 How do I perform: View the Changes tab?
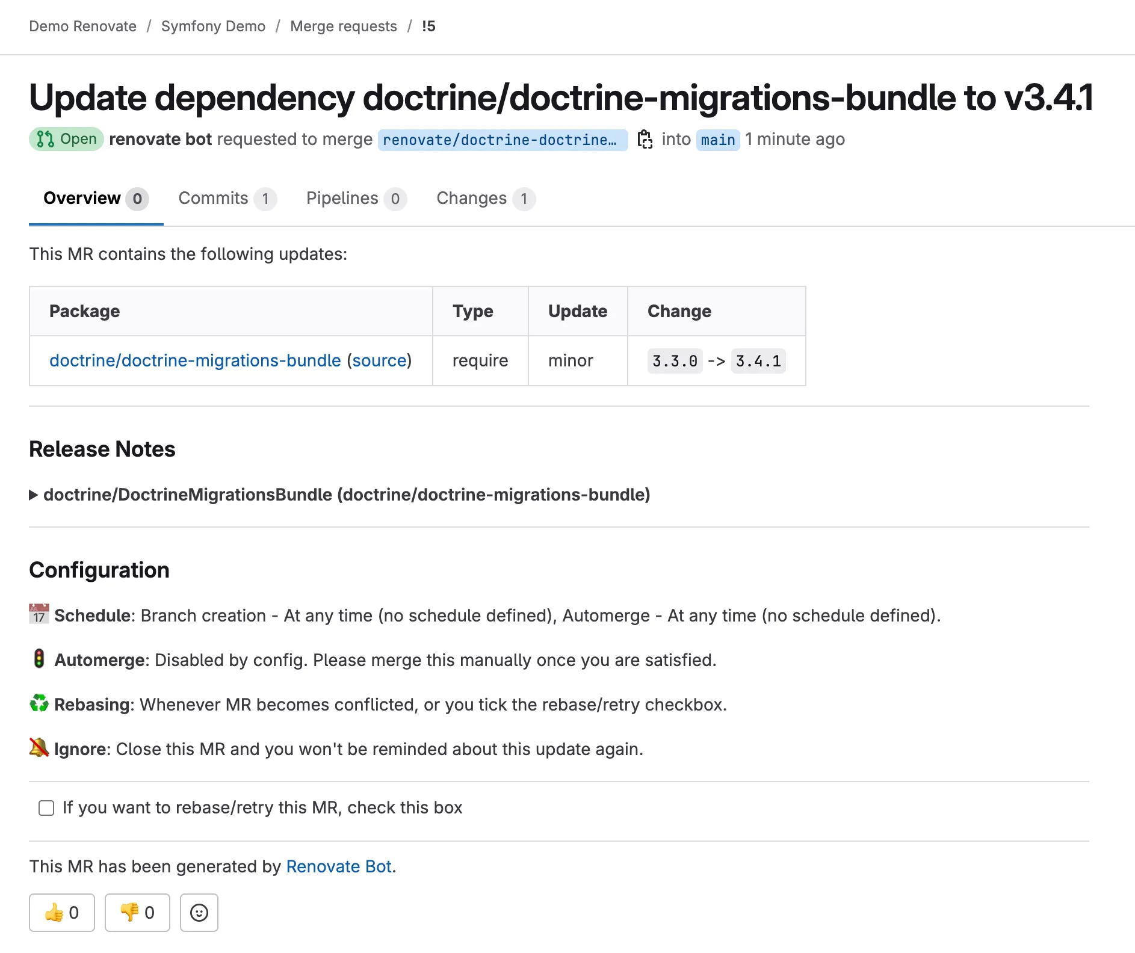485,199
